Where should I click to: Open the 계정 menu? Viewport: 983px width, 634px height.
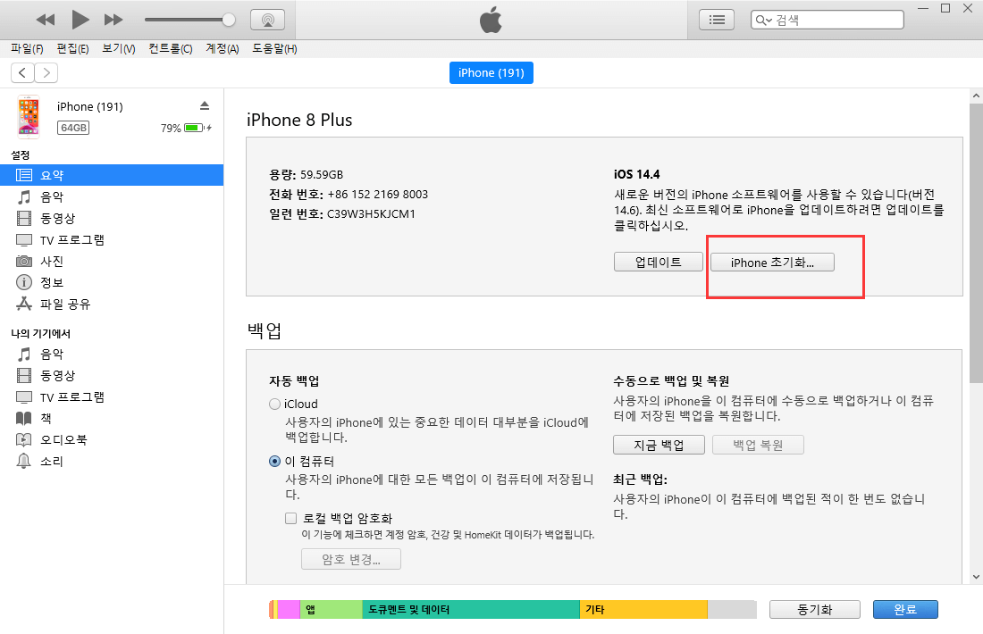[x=221, y=48]
